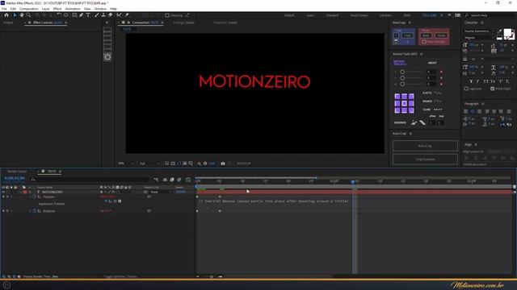Open the Composition menu
Screen dimensions: 517x290
(29, 9)
